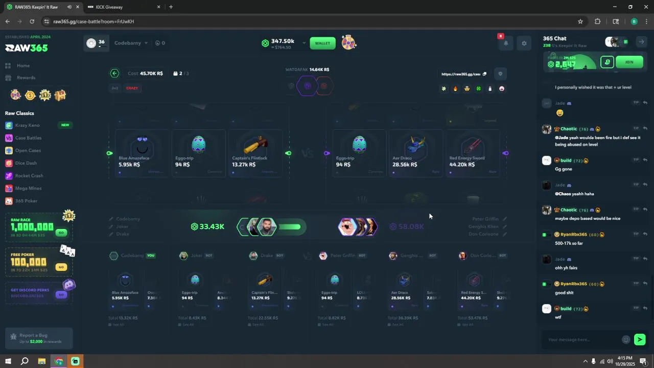This screenshot has width=654, height=368.
Task: Send the fire emoji reaction
Action: point(455,89)
